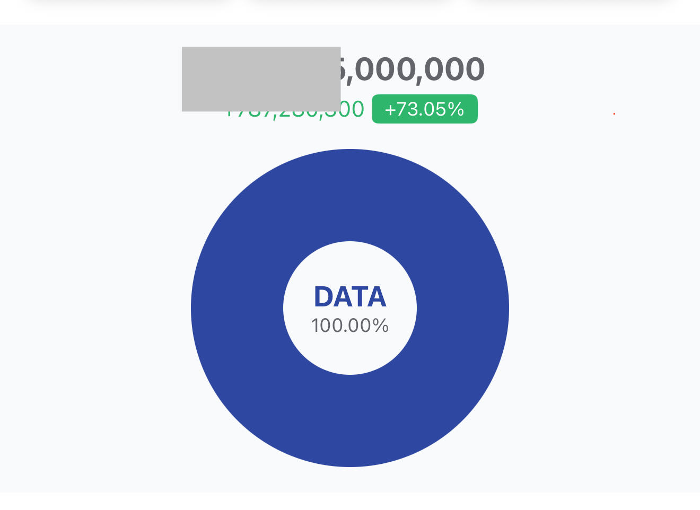Click the DATA label in the donut center

tap(350, 297)
